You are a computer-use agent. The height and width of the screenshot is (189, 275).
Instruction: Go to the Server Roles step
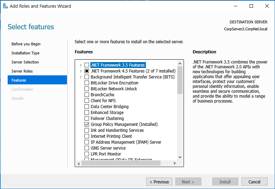coord(22,71)
